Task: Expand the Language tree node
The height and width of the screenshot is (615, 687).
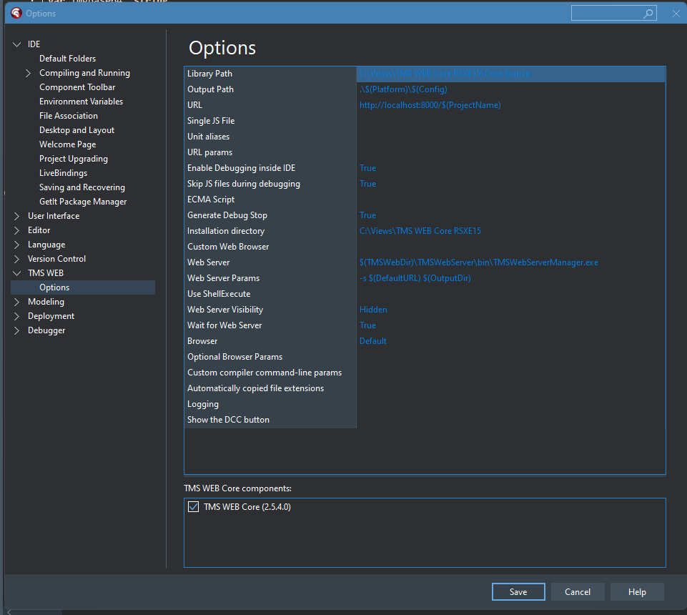Action: (17, 245)
